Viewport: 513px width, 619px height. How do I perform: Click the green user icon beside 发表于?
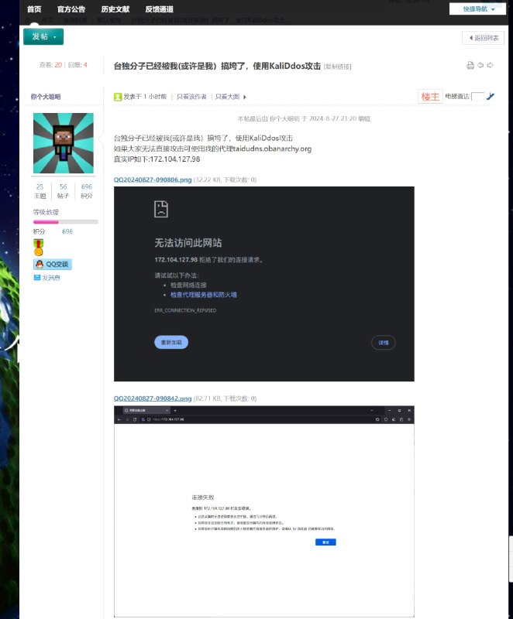click(x=117, y=97)
